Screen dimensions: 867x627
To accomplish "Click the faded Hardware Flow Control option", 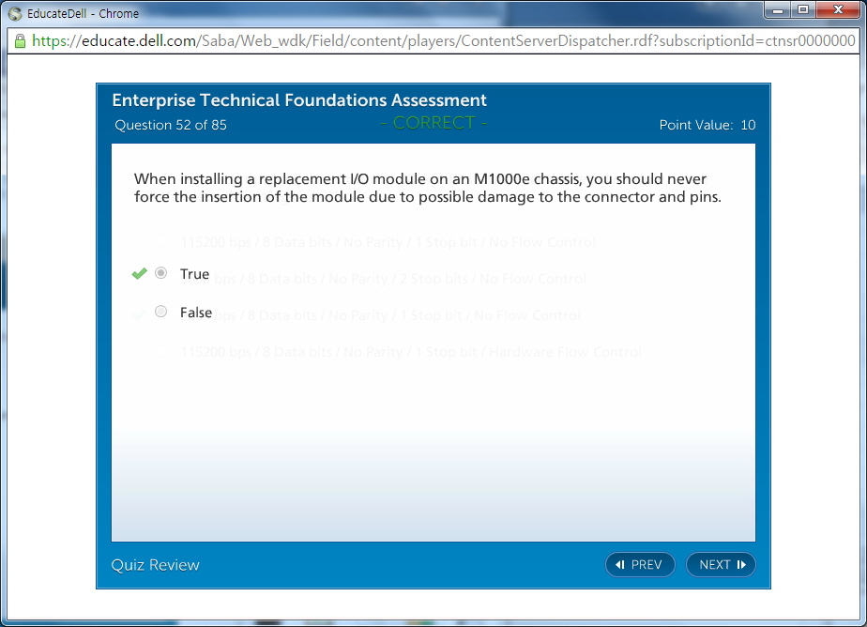I will [x=411, y=352].
